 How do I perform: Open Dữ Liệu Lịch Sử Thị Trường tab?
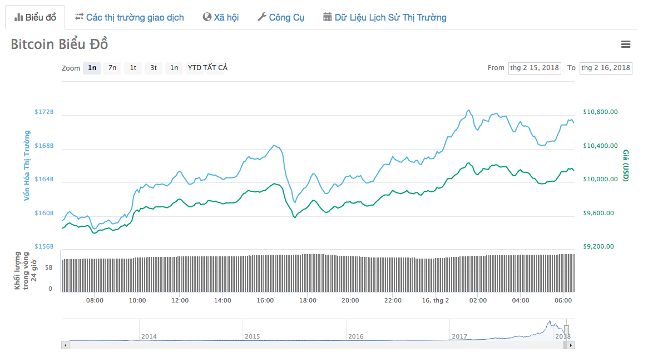coord(385,17)
